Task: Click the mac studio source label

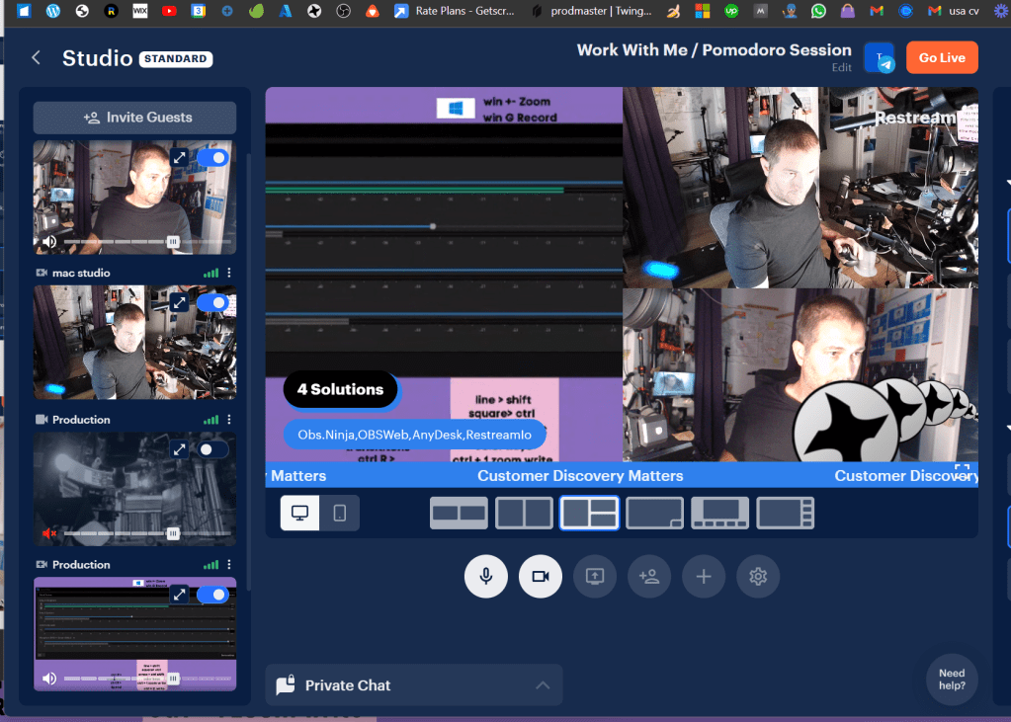Action: point(81,274)
